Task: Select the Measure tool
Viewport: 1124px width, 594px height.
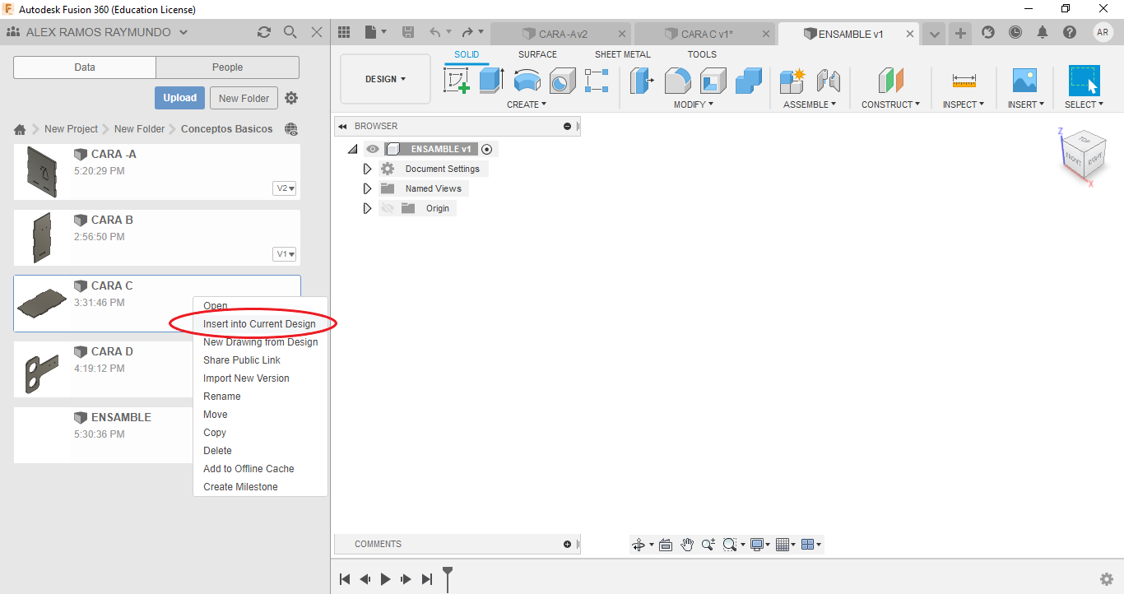Action: click(964, 81)
